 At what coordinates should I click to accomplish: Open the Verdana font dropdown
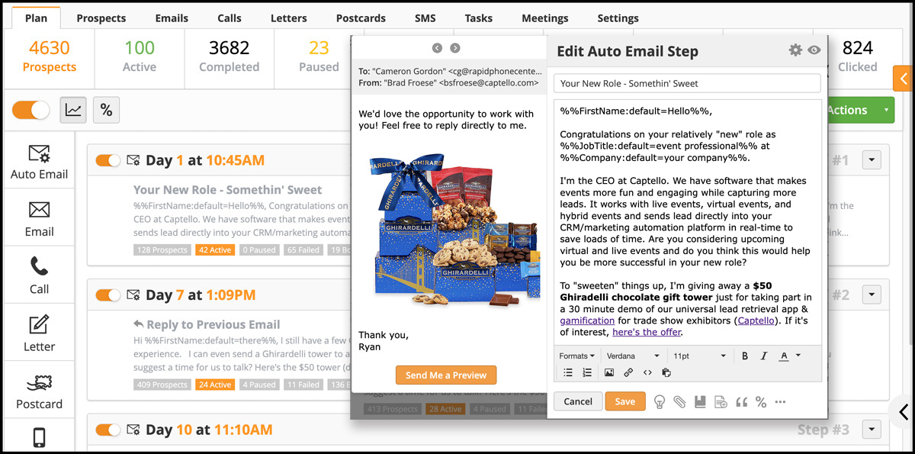click(633, 356)
